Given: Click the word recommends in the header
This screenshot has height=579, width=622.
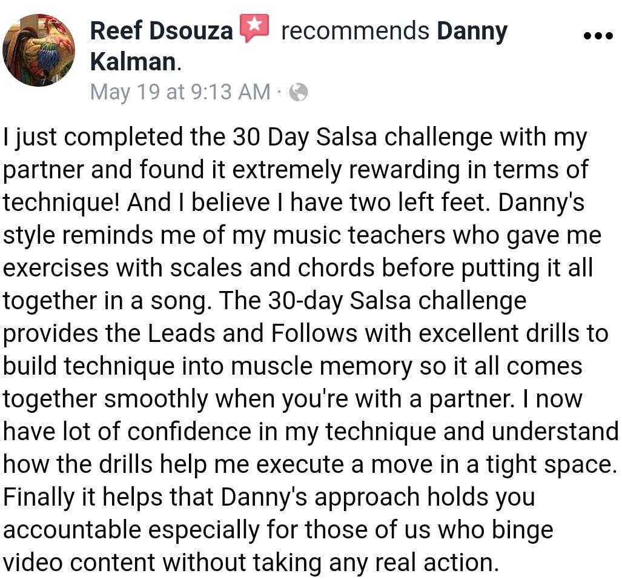Looking at the screenshot, I should point(355,30).
